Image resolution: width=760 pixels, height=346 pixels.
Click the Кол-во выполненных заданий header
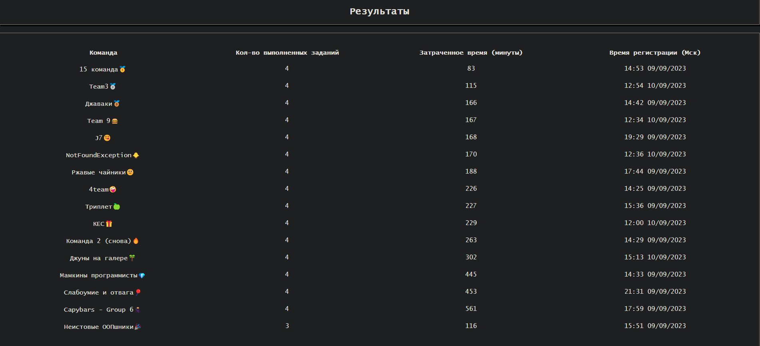tap(287, 53)
